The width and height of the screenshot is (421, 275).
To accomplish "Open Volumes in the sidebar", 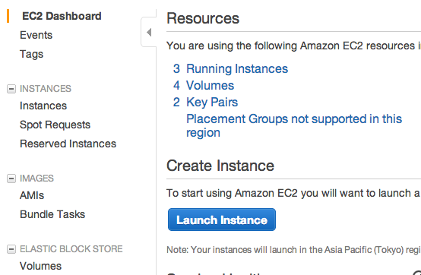I will (40, 266).
